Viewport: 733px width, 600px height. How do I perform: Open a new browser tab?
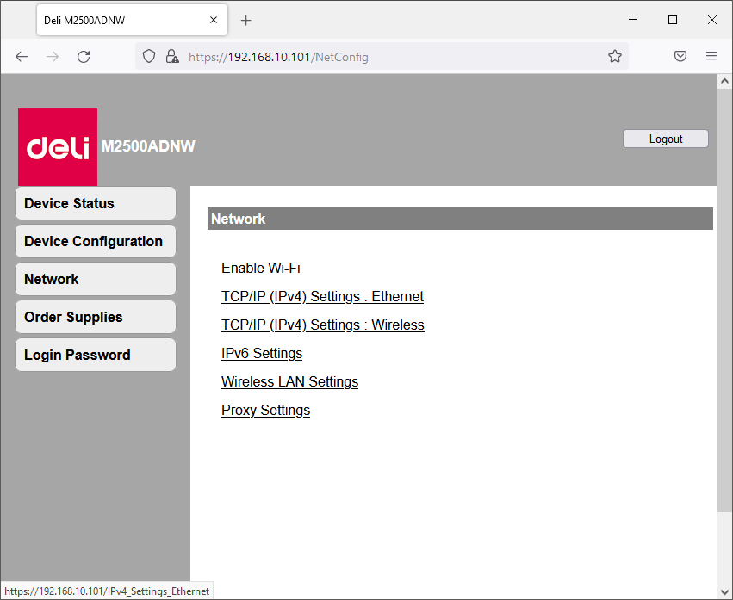pyautogui.click(x=246, y=20)
